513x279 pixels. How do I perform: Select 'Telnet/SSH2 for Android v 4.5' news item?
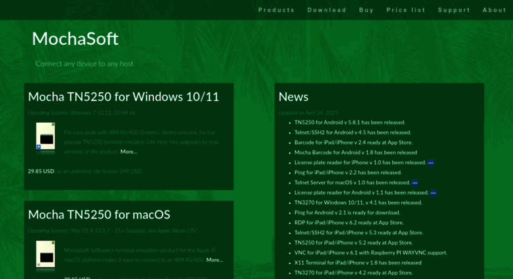pos(353,133)
